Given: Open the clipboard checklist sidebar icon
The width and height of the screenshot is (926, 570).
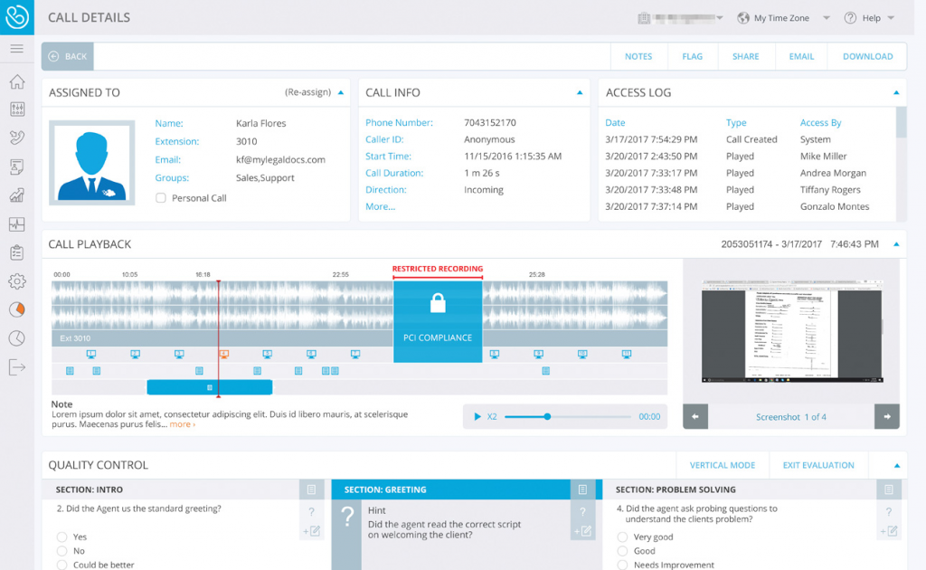Looking at the screenshot, I should (16, 252).
